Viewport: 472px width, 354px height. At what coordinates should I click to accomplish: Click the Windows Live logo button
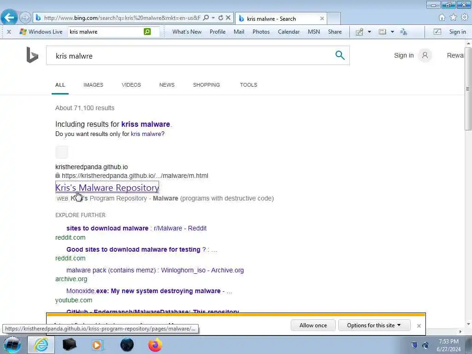(x=41, y=32)
